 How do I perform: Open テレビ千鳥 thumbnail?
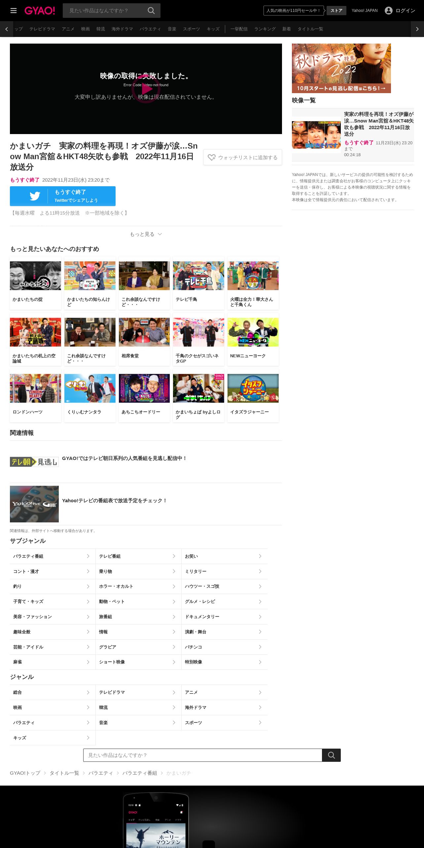(x=198, y=276)
